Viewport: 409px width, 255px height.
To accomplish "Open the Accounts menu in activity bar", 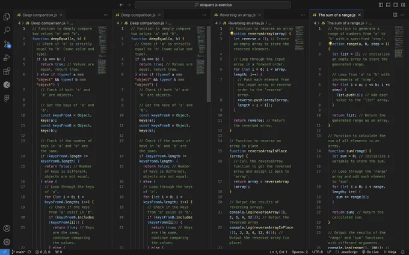I will (7, 228).
